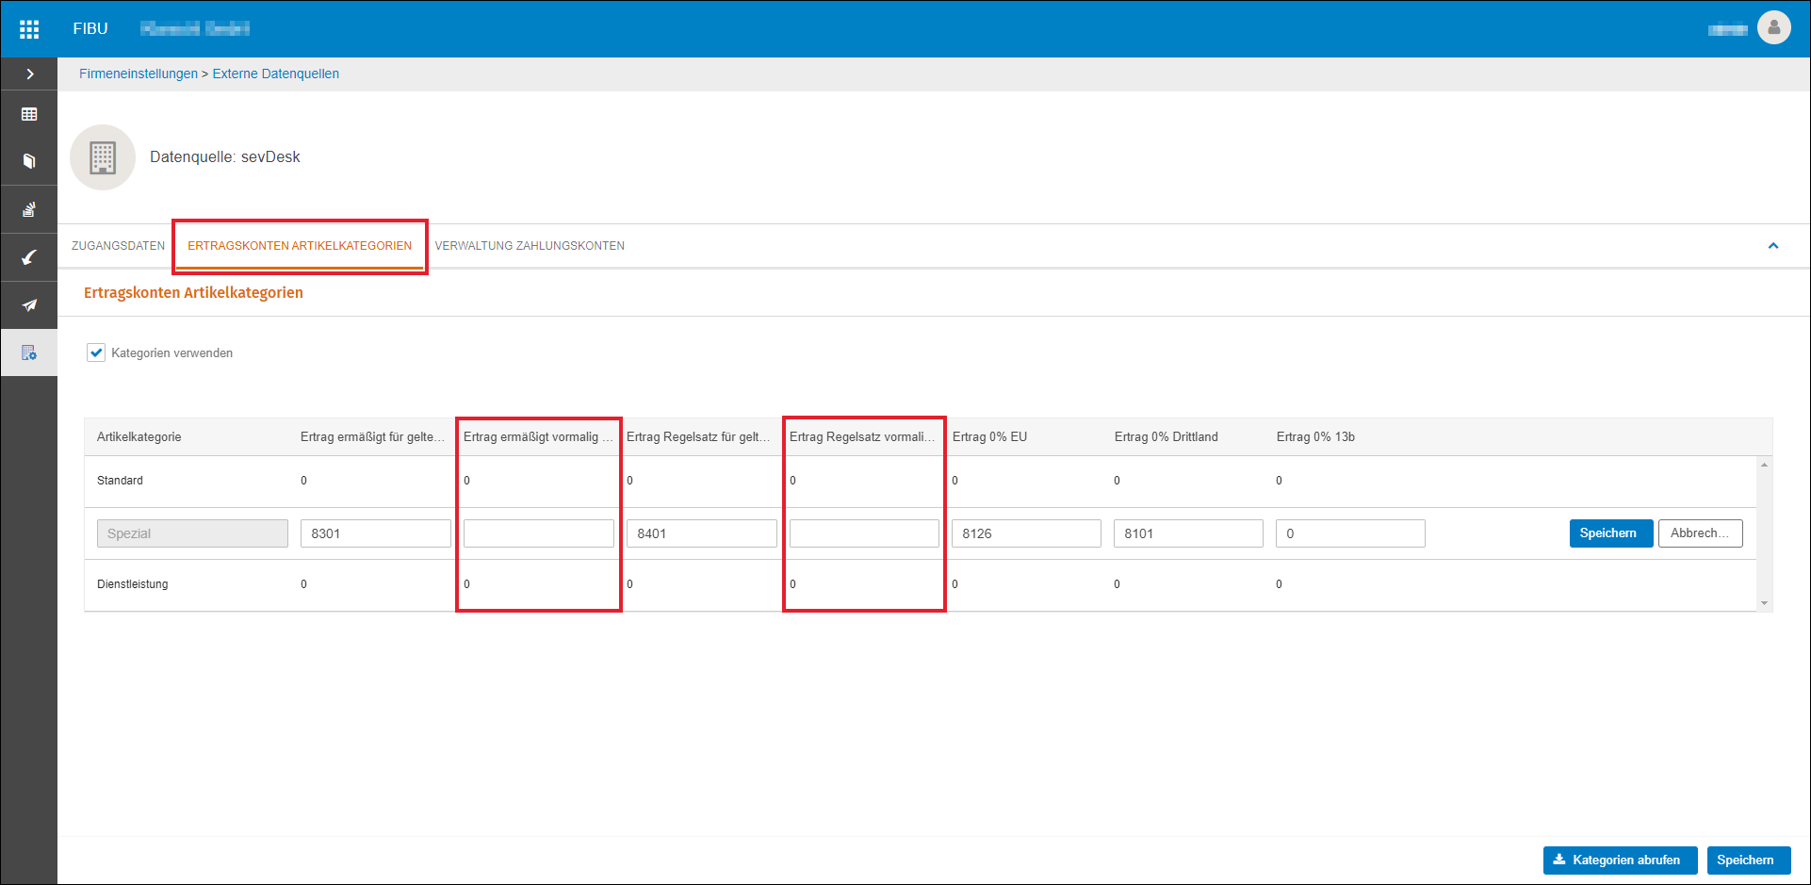This screenshot has height=885, width=1811.
Task: Click the stacked coins sidebar icon
Action: (29, 209)
